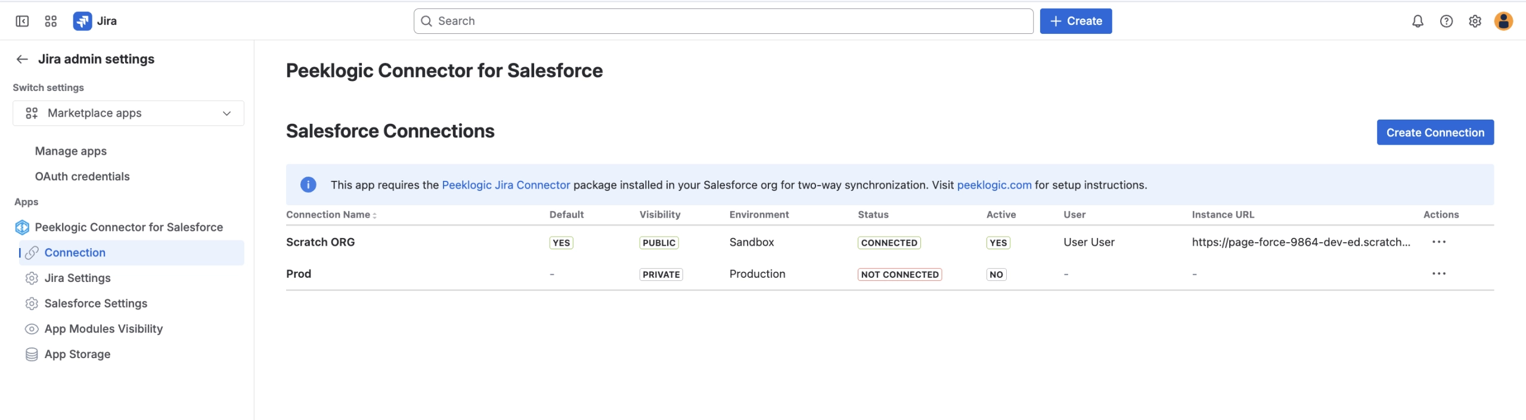
Task: Click YES badge in Default column
Action: [562, 243]
